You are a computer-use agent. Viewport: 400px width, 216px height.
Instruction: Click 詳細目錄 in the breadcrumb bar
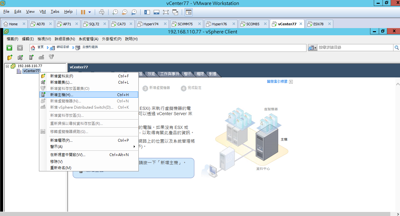click(63, 47)
